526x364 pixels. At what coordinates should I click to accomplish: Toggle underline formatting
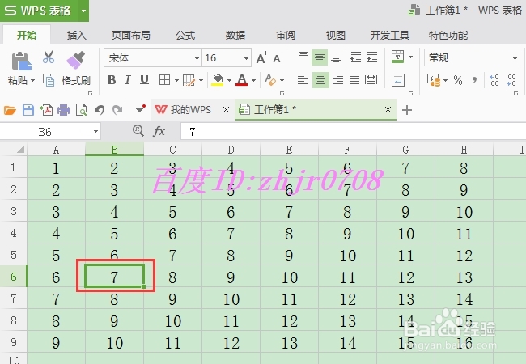tap(144, 80)
